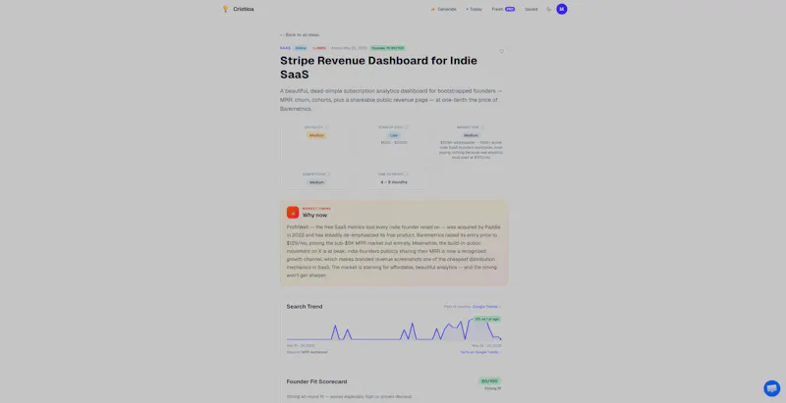Click the green Founder Fit badge near title
The width and height of the screenshot is (786, 403).
tap(387, 48)
